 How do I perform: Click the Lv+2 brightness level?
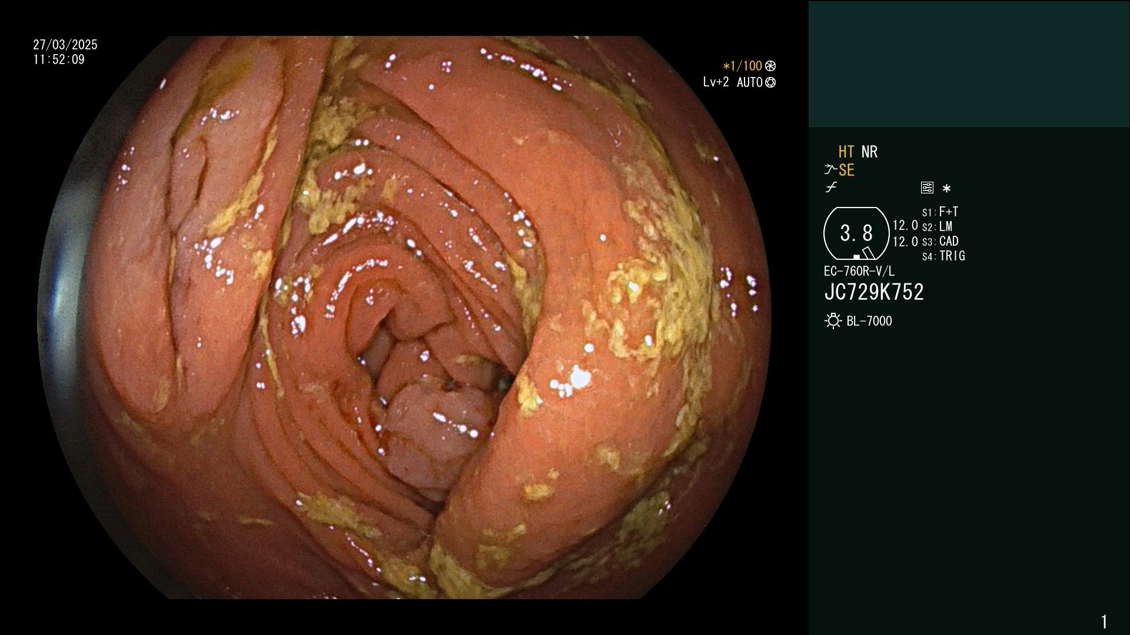(x=716, y=82)
